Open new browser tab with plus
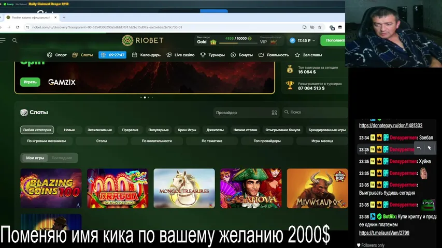442x248 pixels. coord(64,18)
